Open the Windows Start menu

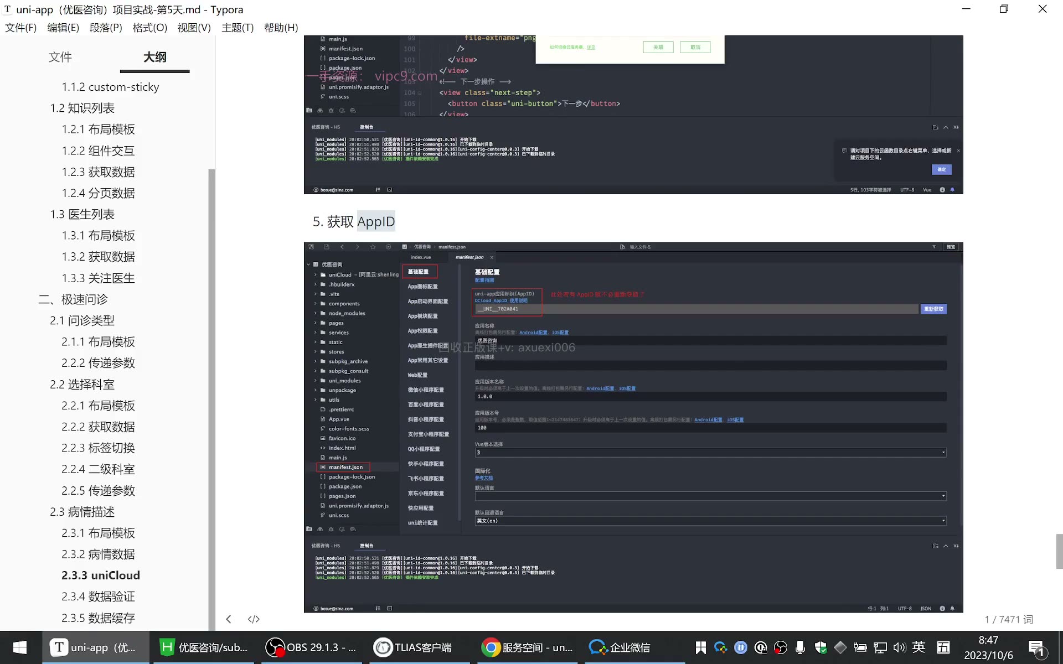click(20, 647)
